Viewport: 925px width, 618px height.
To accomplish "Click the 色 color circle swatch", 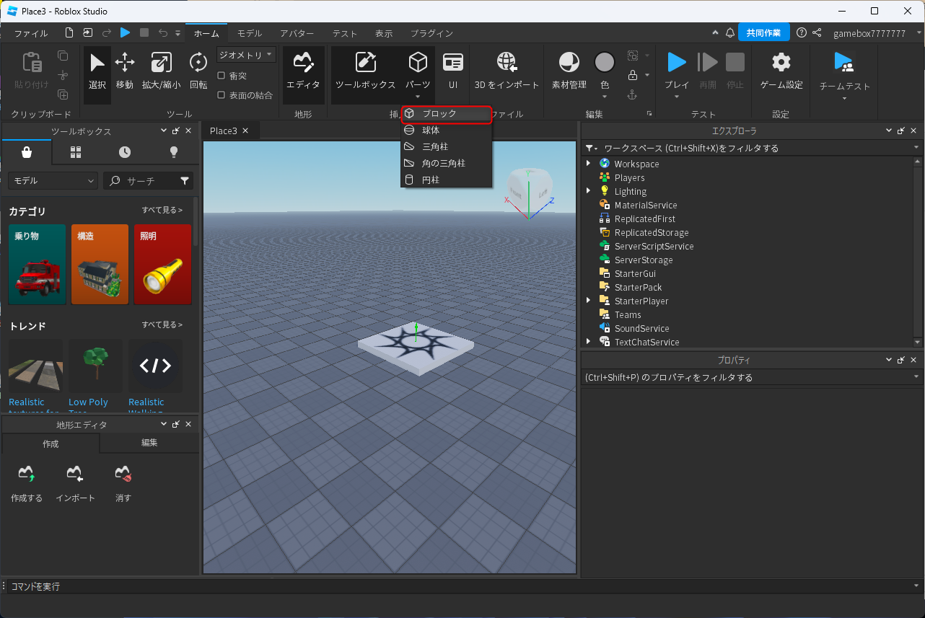I will 604,63.
